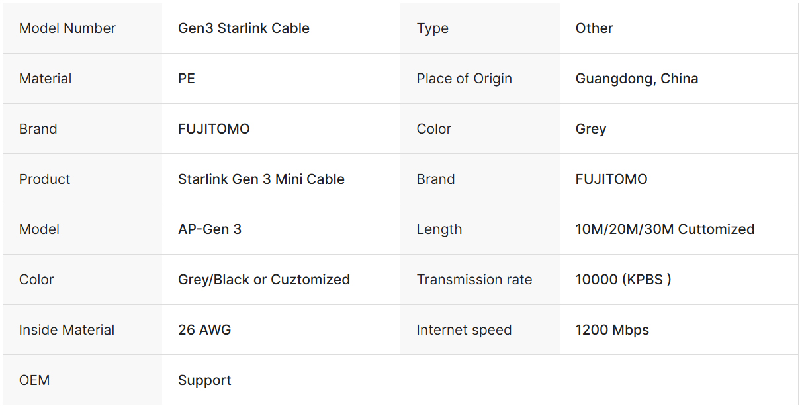The image size is (802, 408).
Task: Select the 'Gen3 Starlink Cable' value
Action: coord(244,28)
